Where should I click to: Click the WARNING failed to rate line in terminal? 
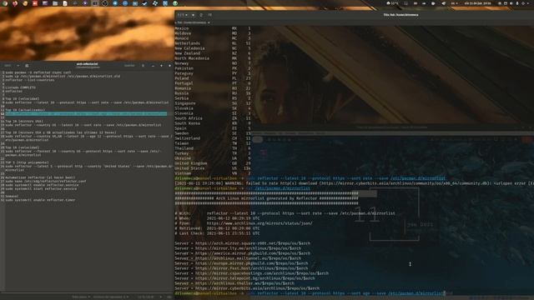click(x=354, y=183)
